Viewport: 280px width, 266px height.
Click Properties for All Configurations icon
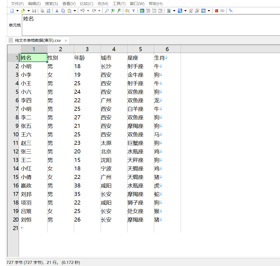tap(197, 11)
